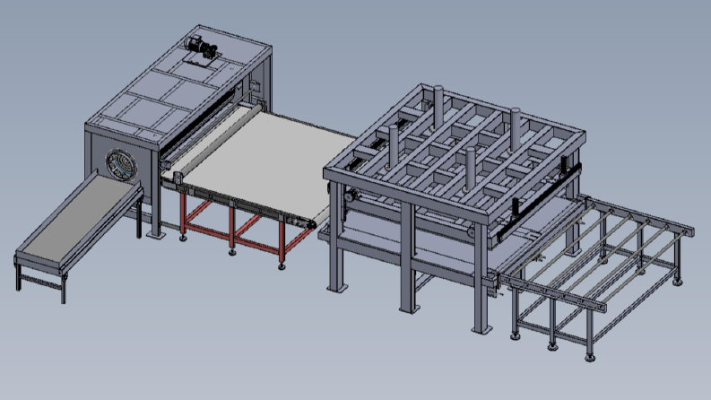Select the front-center vertical cylinder on the gantry
711x400 pixels.
point(471,169)
